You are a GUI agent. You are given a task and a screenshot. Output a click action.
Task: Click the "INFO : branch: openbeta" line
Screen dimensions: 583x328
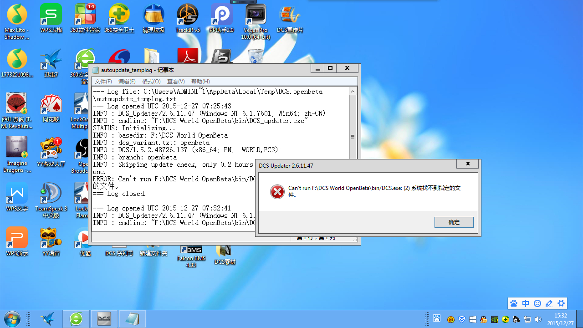[x=135, y=157]
